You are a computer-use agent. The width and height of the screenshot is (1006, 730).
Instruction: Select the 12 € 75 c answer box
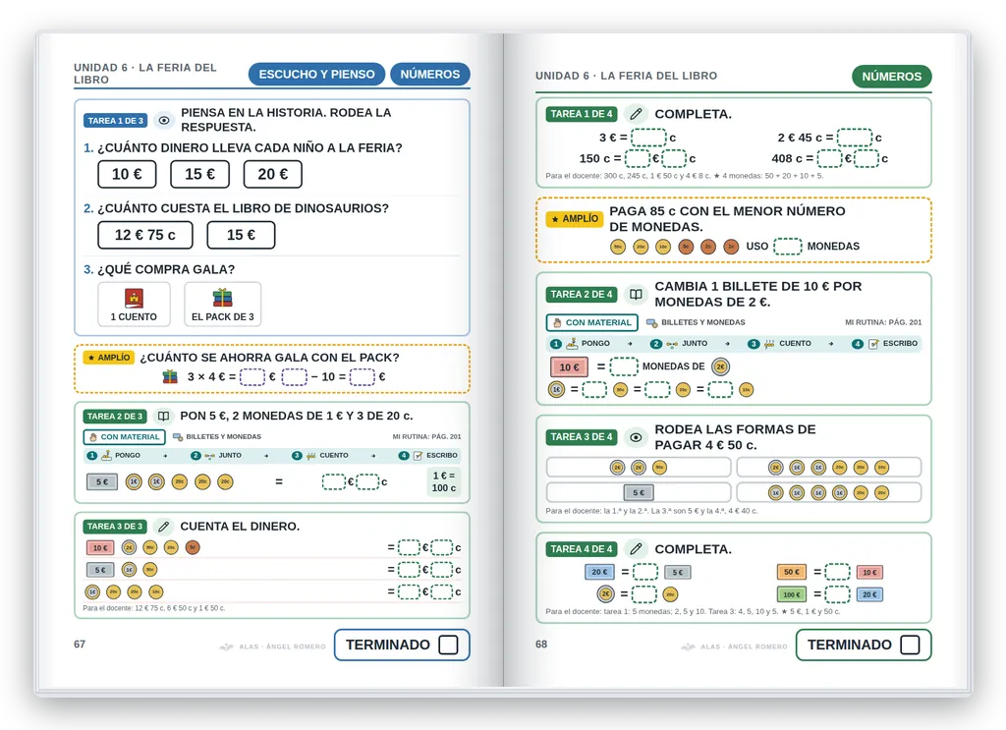pyautogui.click(x=145, y=235)
